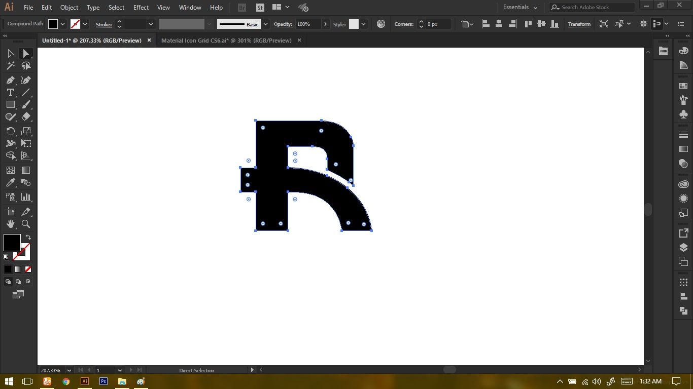Select the Column Graph tool

click(x=26, y=197)
